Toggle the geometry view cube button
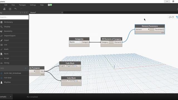 [173, 17]
